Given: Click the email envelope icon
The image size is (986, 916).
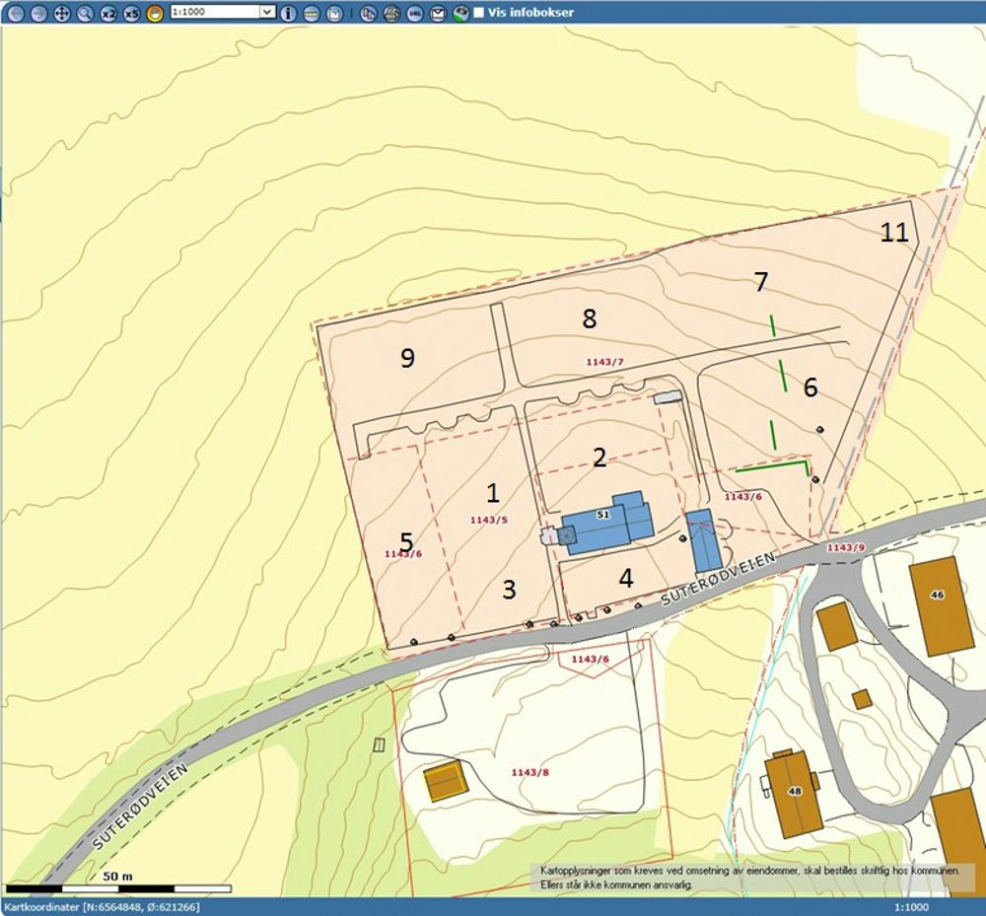Looking at the screenshot, I should pos(438,13).
